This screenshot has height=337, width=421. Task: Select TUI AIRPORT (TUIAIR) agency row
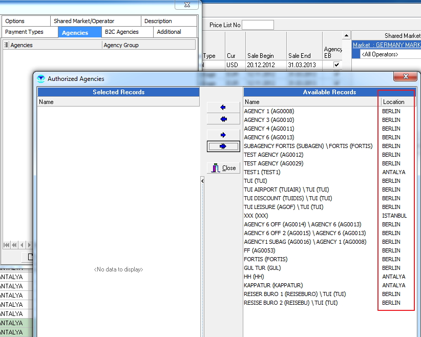[x=286, y=189]
